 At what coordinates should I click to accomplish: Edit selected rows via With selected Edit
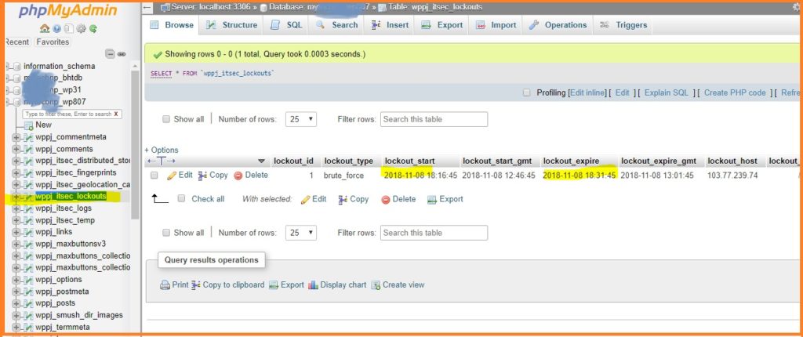tap(314, 199)
